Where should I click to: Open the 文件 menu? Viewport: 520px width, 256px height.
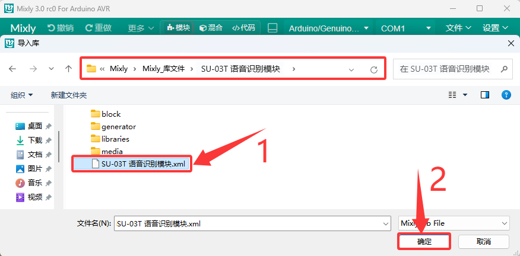tap(458, 28)
